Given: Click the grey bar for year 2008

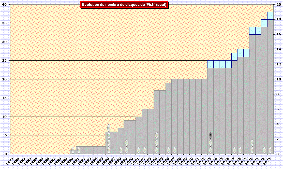Looking at the screenshot, I should [x=180, y=117].
